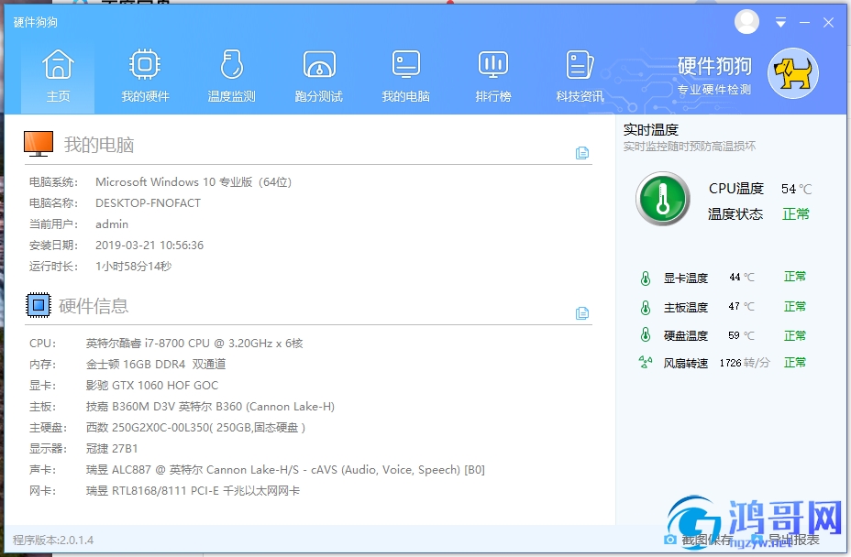Click the 硬件狗狗 title text

coord(35,22)
